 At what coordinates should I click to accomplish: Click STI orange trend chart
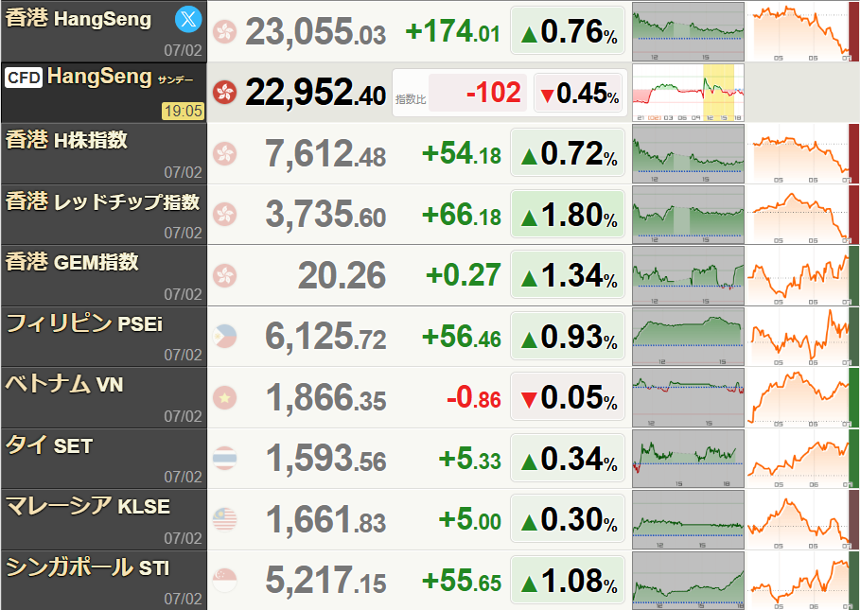(x=803, y=581)
